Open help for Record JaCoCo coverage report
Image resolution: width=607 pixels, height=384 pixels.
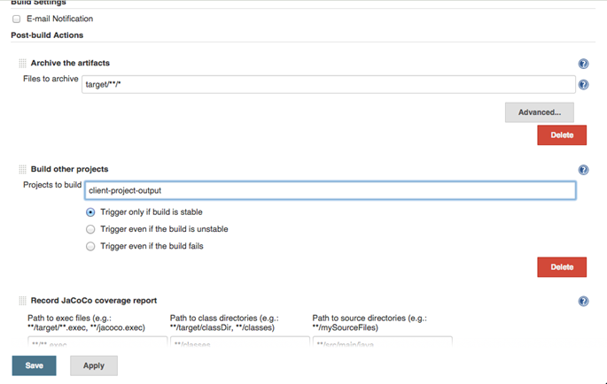click(x=583, y=302)
